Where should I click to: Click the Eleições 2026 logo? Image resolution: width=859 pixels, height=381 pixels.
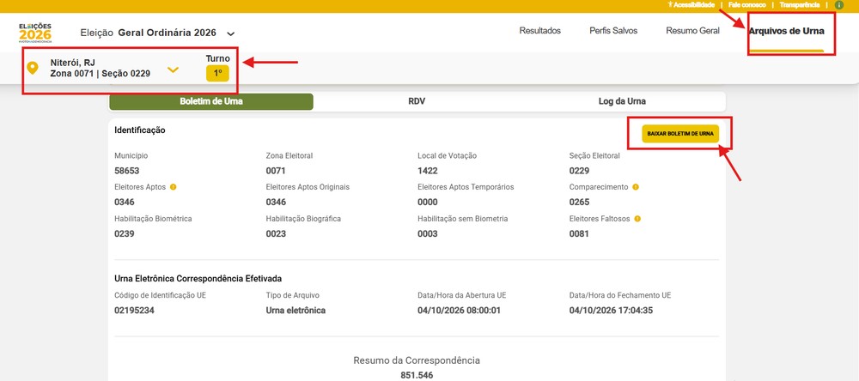35,33
